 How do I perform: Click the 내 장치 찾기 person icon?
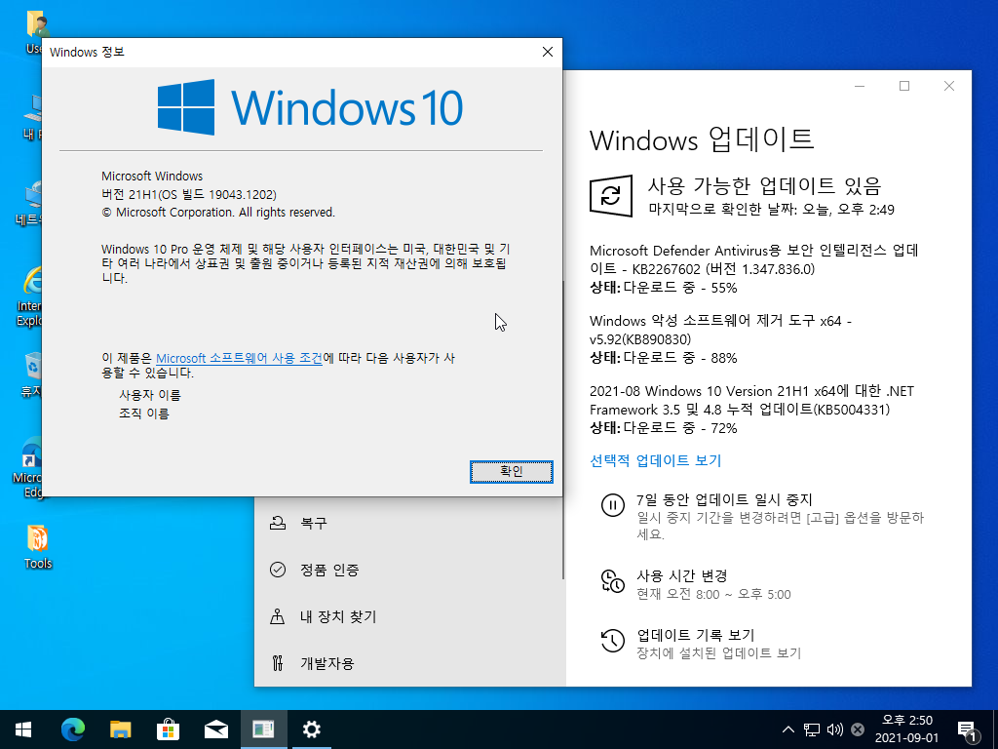[278, 616]
